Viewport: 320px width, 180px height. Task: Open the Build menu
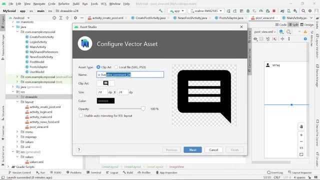coord(76,3)
